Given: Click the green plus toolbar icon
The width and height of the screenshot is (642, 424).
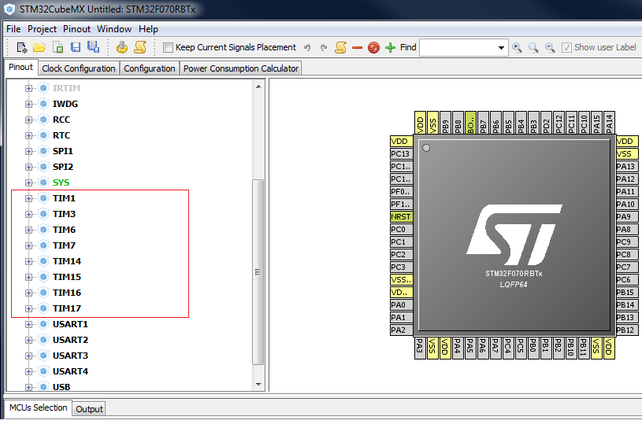Looking at the screenshot, I should (390, 48).
